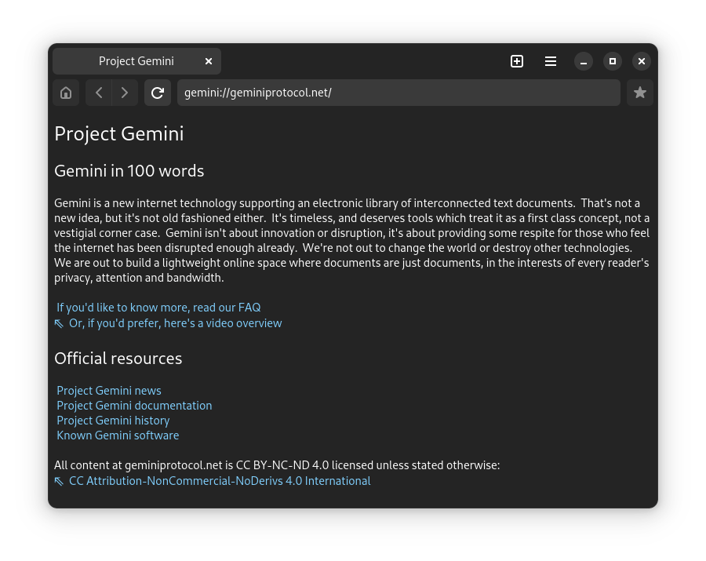Maximize the browser window
The width and height of the screenshot is (706, 561).
coord(613,61)
